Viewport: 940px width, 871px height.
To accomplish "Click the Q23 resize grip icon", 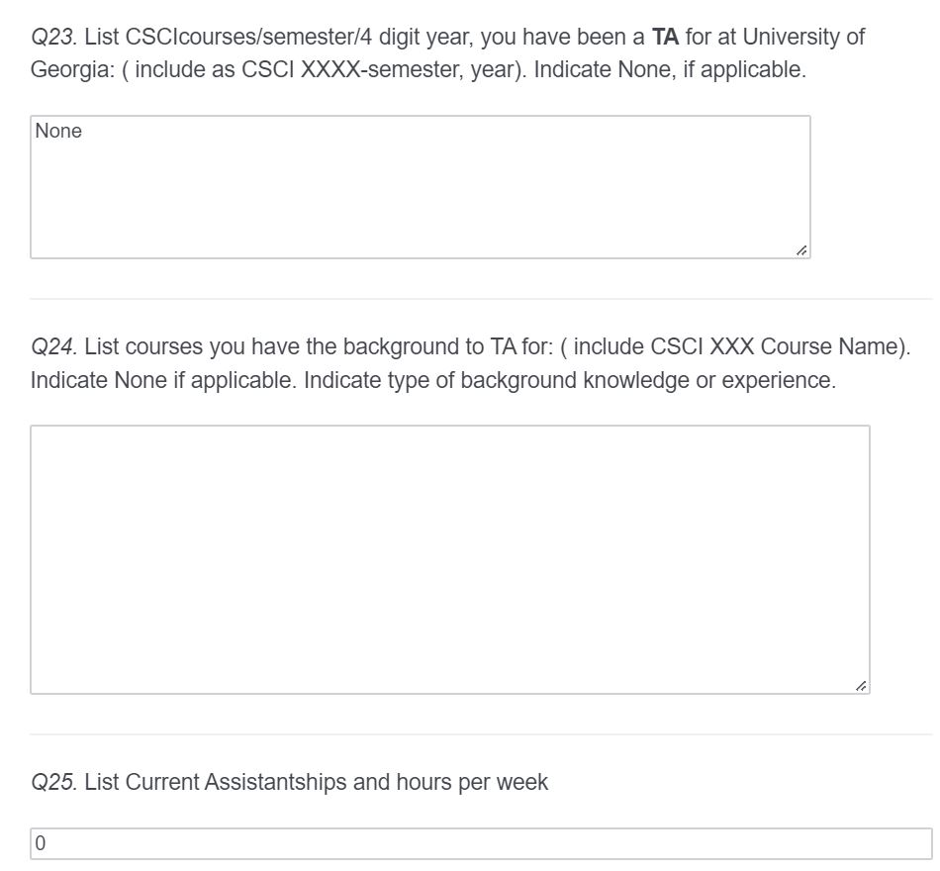I will [x=801, y=250].
